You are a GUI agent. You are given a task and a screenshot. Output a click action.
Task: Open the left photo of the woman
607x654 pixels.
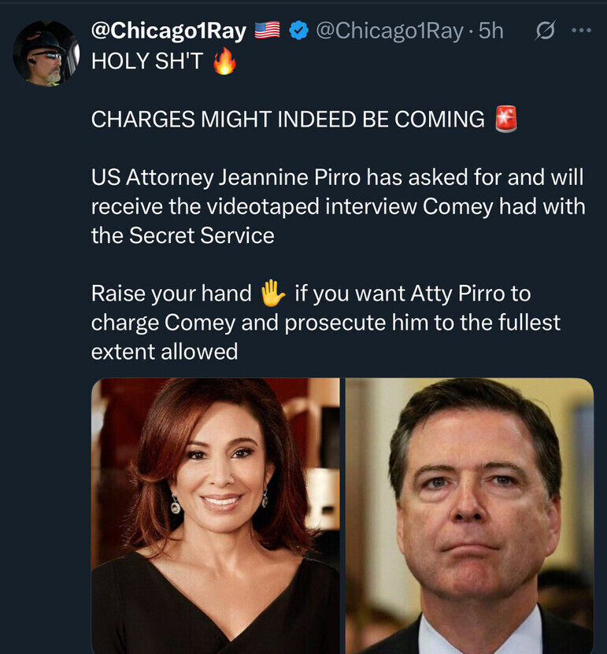[216, 515]
